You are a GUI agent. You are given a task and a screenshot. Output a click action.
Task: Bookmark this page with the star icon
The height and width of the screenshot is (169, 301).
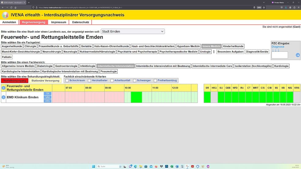[x=264, y=7]
